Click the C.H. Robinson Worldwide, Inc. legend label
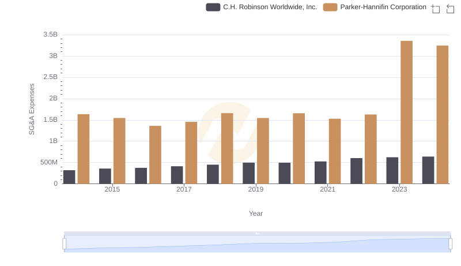This screenshot has height=266, width=461. coord(270,7)
